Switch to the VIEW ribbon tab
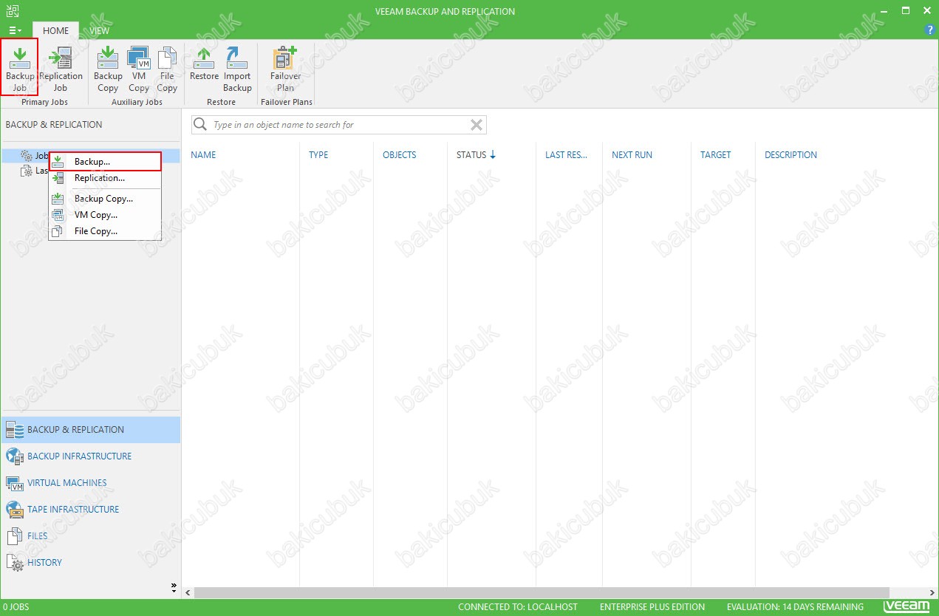The width and height of the screenshot is (939, 616). pos(100,31)
